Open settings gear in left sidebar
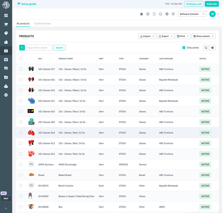The width and height of the screenshot is (222, 213). [x=6, y=95]
